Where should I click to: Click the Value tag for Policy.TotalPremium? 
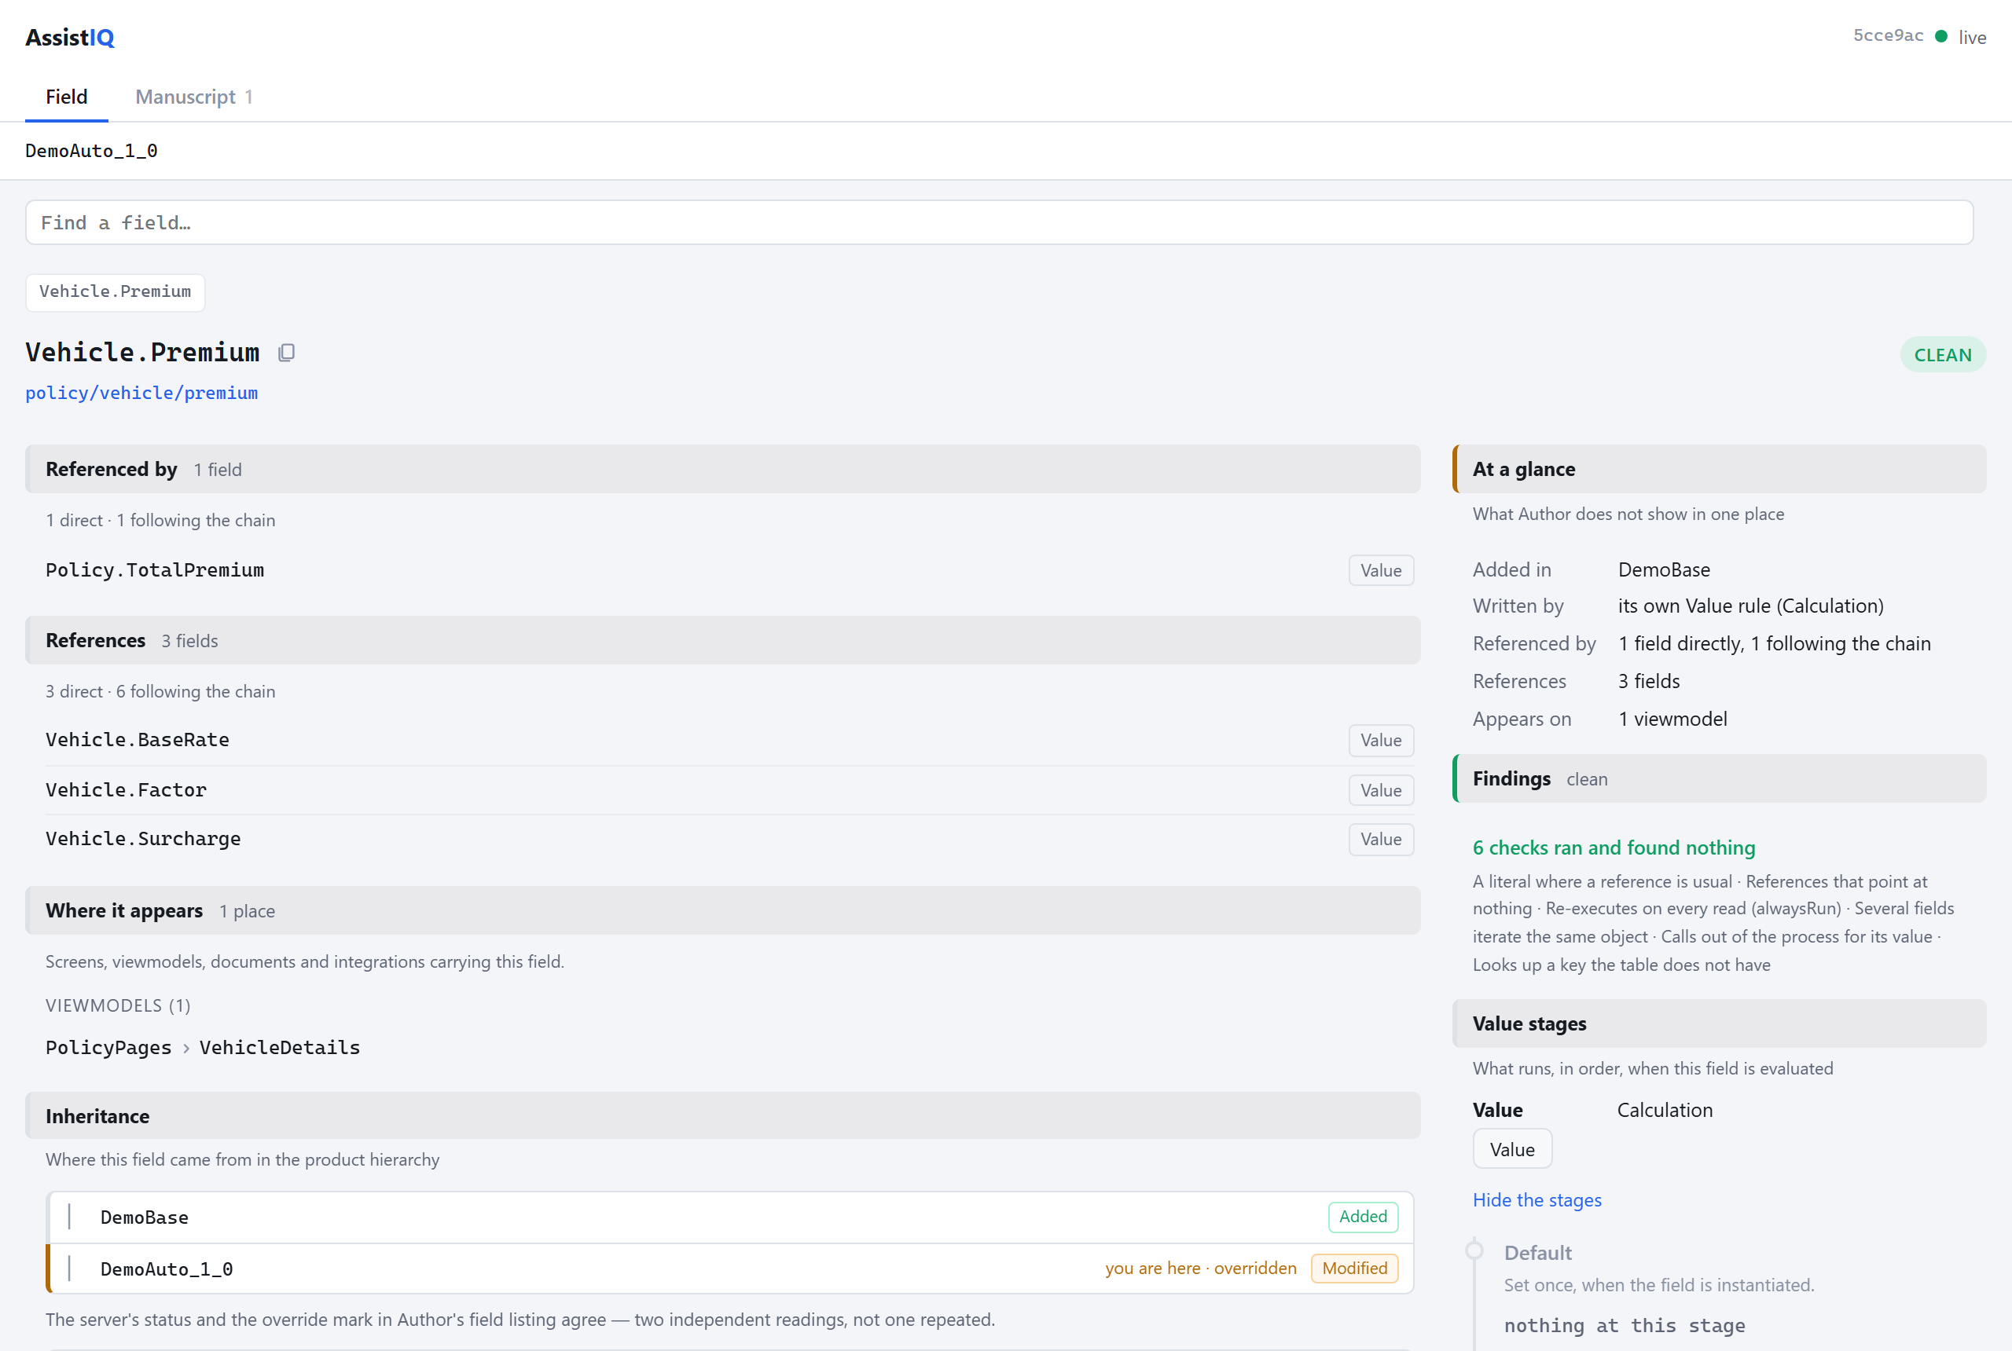pos(1380,570)
